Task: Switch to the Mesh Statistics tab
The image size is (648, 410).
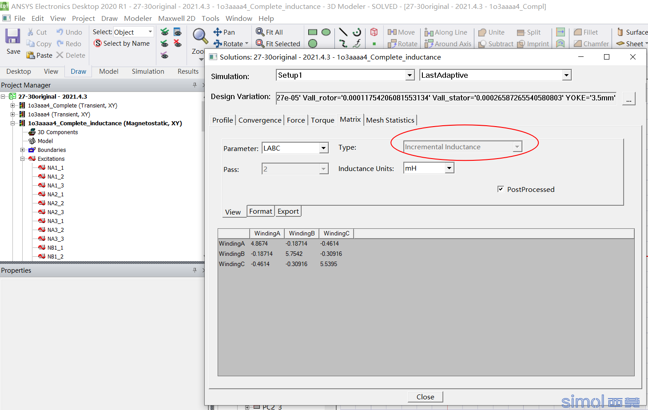Action: (x=390, y=120)
